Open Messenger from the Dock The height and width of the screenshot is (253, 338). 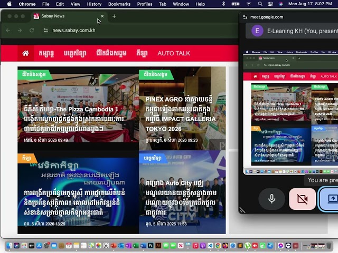pyautogui.click(x=280, y=246)
